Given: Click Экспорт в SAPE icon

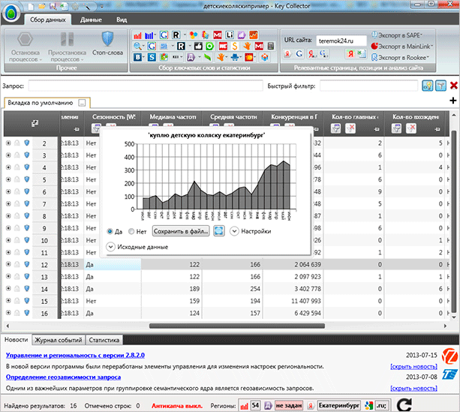Looking at the screenshot, I should click(x=375, y=35).
